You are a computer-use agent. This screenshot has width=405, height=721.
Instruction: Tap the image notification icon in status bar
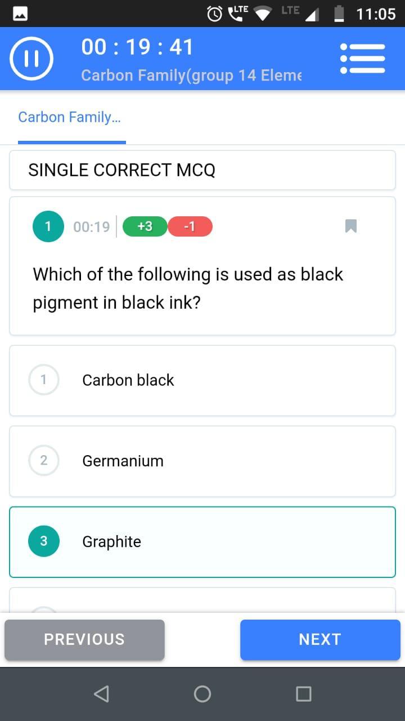click(x=20, y=14)
